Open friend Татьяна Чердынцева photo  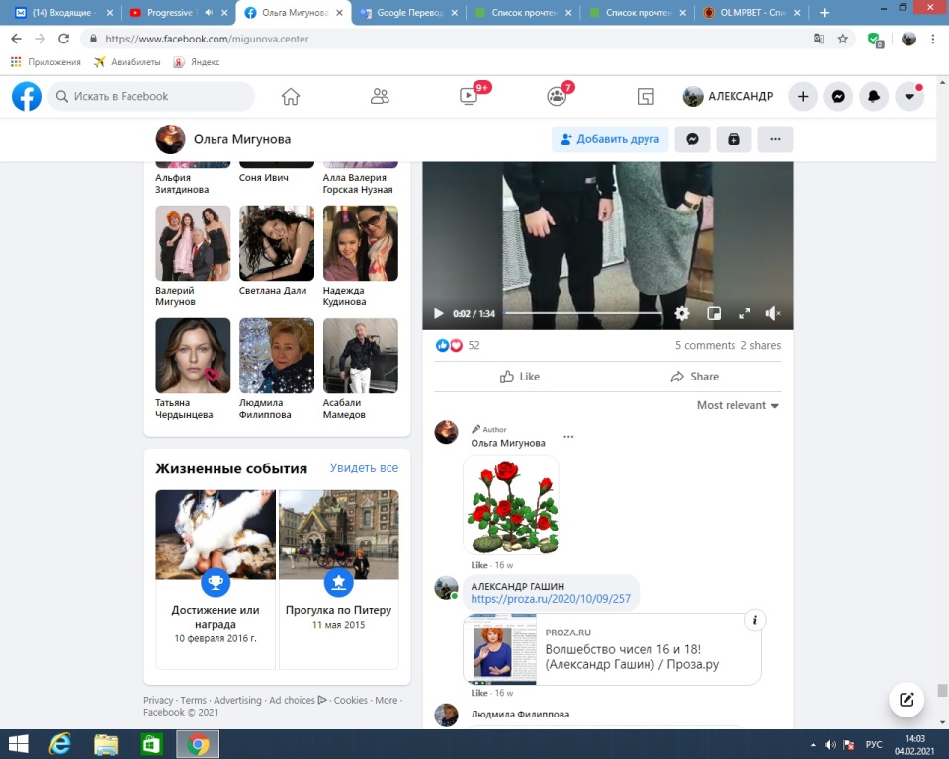pos(193,356)
